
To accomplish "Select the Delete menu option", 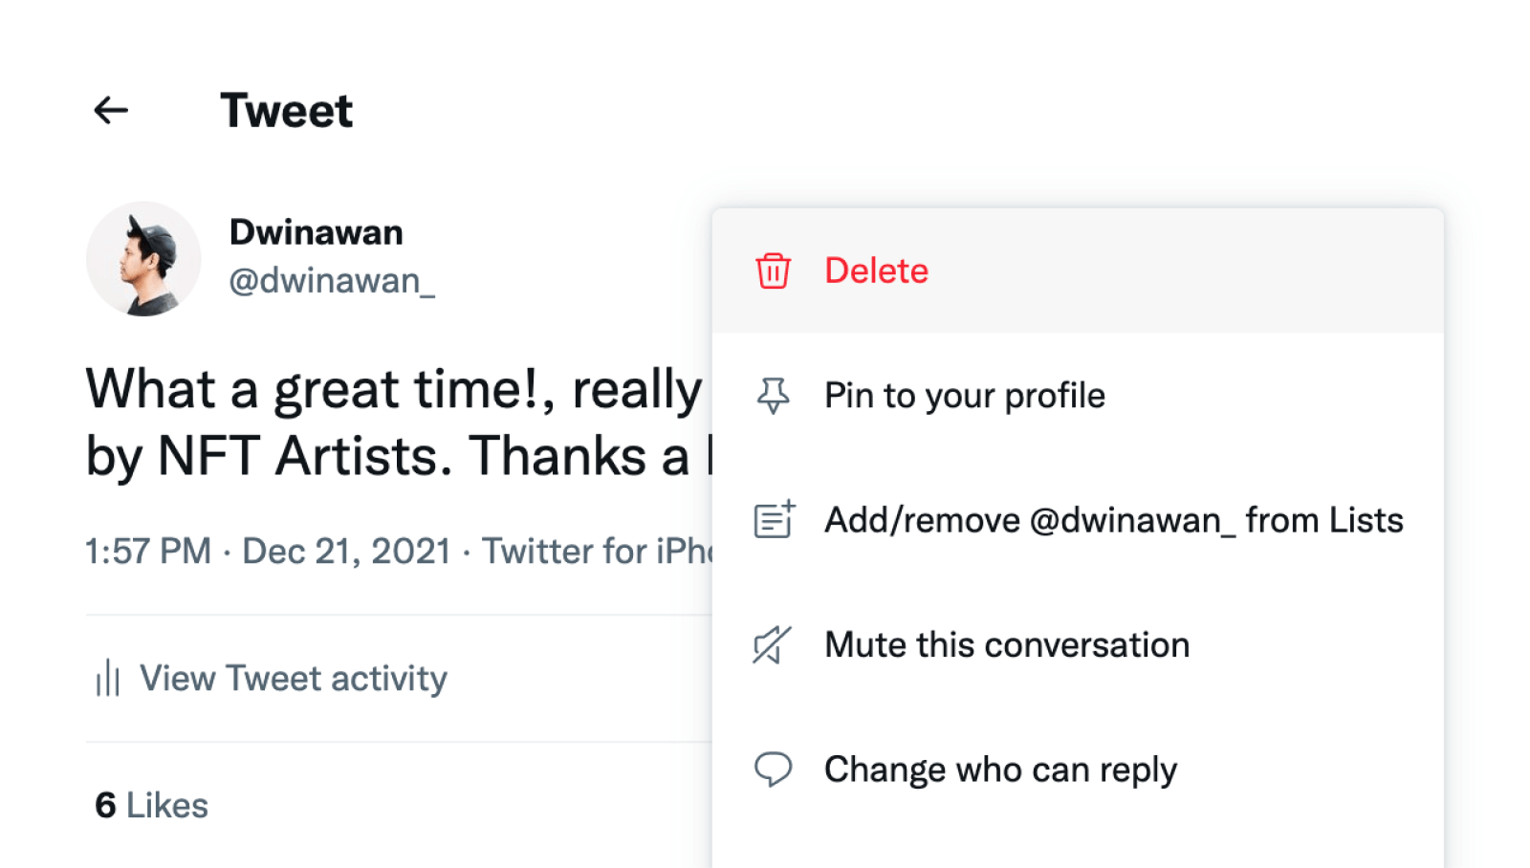I will (x=876, y=271).
